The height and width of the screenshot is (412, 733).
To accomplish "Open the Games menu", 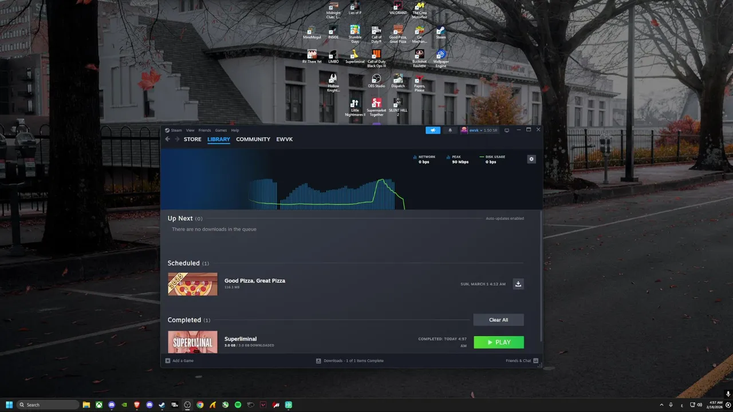I will coord(221,130).
